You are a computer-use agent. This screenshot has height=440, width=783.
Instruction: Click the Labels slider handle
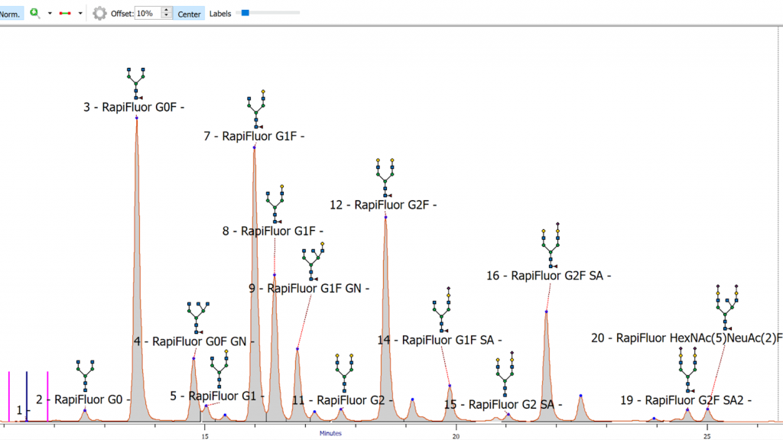point(245,12)
